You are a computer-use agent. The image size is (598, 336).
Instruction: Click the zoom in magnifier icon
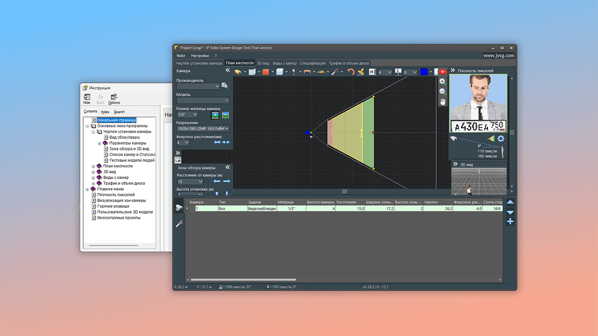pyautogui.click(x=442, y=81)
